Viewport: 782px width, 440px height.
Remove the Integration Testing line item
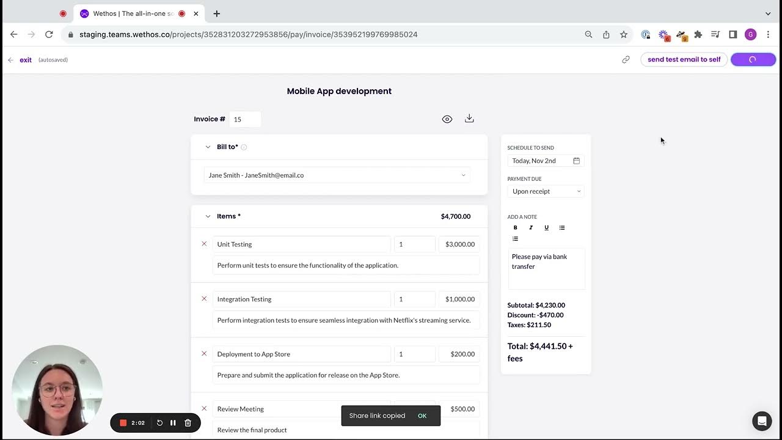coord(204,299)
